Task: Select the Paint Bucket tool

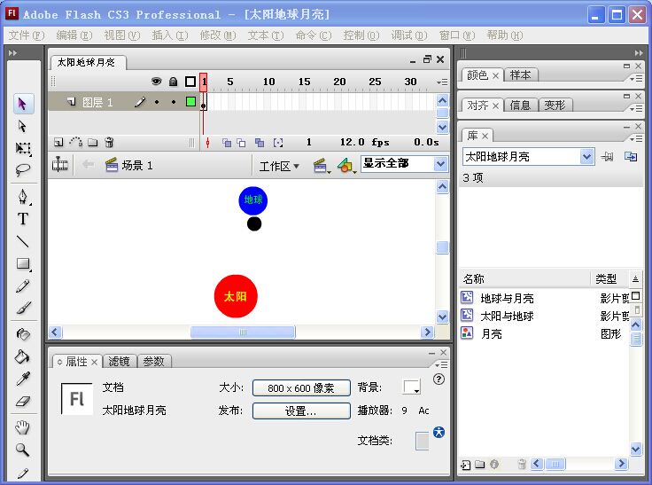Action: (x=22, y=356)
